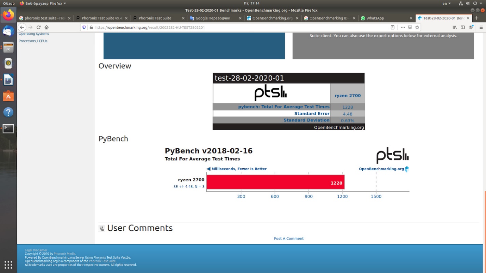The width and height of the screenshot is (486, 273).
Task: Click 'SE +/- 4.48, N = 3' text
Action: coord(189,187)
